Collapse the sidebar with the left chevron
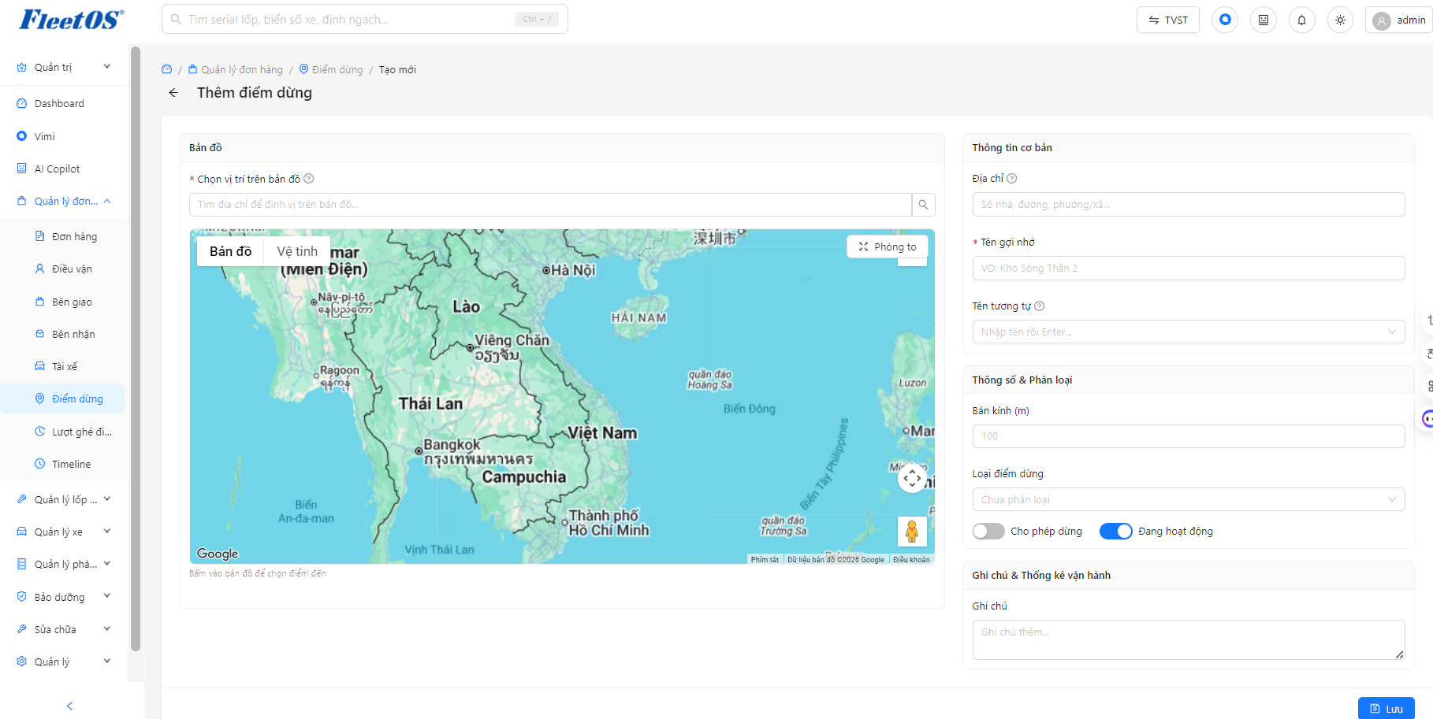 69,706
